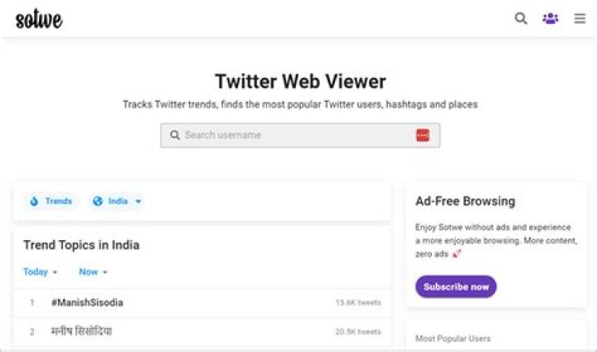The height and width of the screenshot is (352, 597).
Task: Click the Ad-Free Browsing card title
Action: (x=465, y=201)
